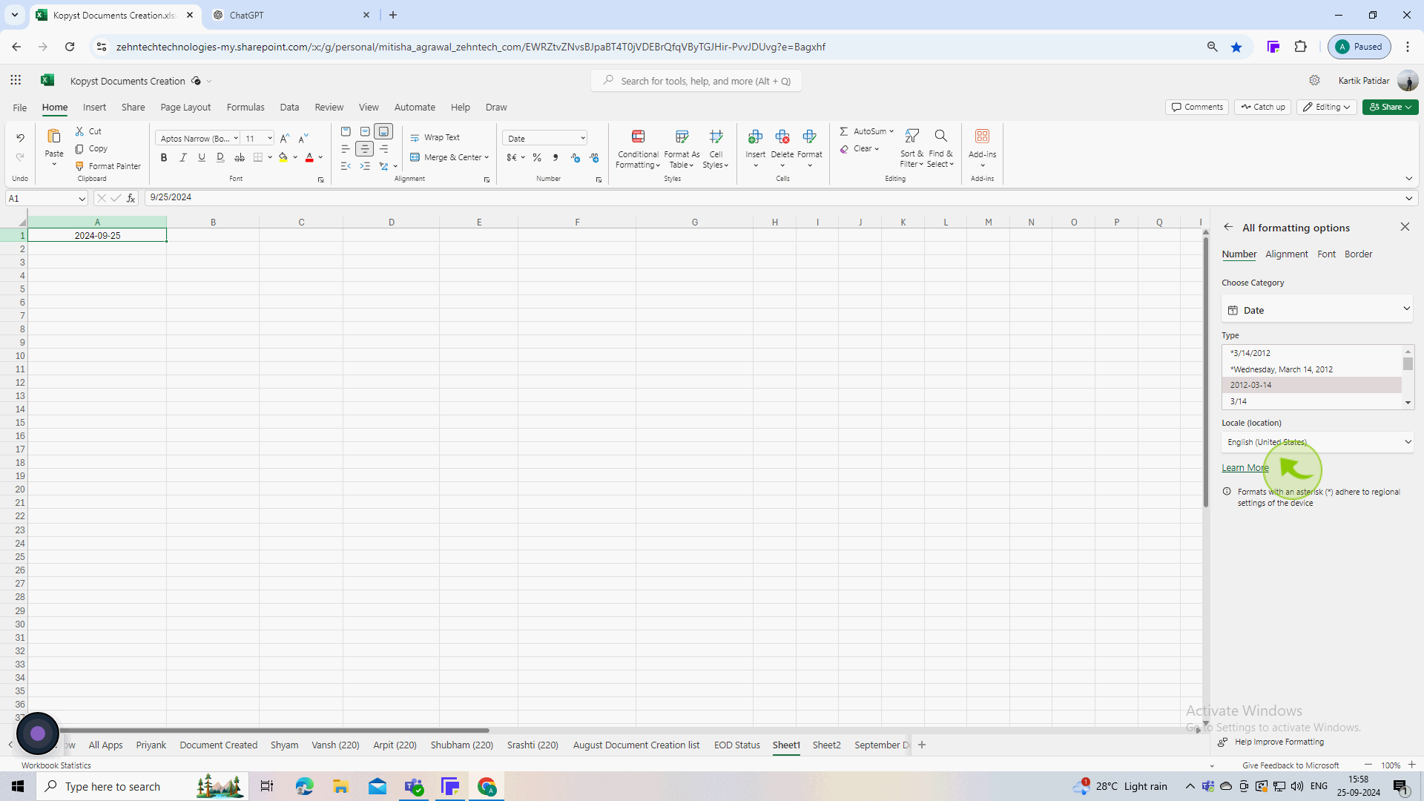
Task: Click the Catch up button
Action: [x=1262, y=107]
